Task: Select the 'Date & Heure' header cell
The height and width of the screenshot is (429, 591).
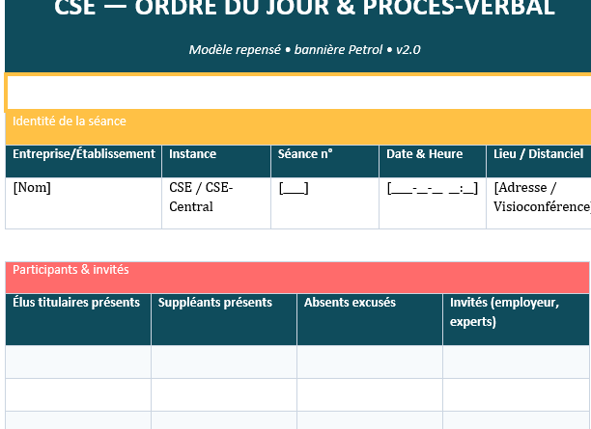Action: [x=433, y=161]
